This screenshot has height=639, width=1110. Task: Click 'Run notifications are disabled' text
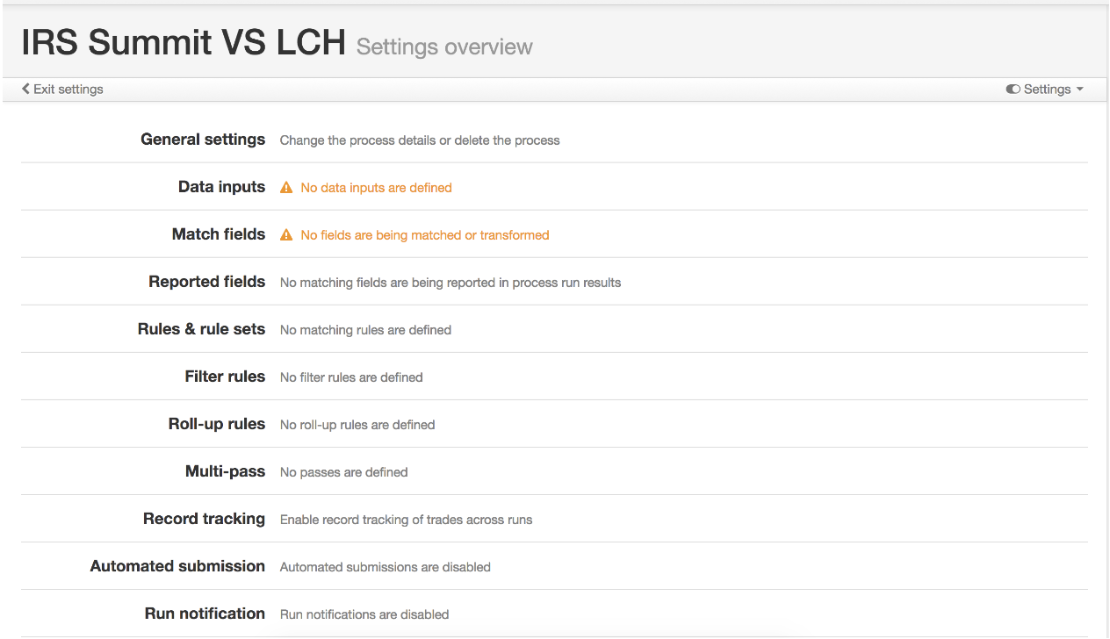point(364,614)
